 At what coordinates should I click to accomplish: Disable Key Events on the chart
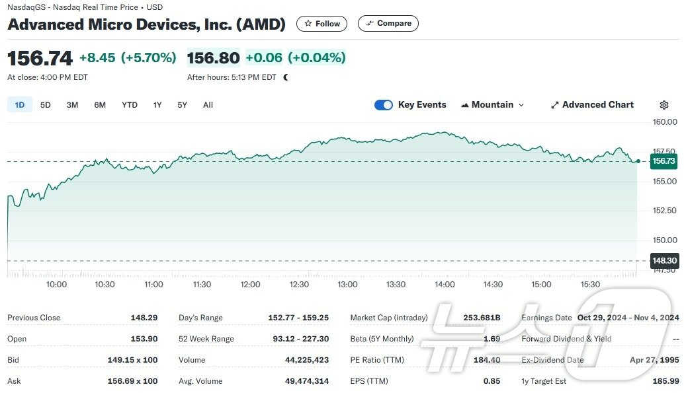coord(383,104)
